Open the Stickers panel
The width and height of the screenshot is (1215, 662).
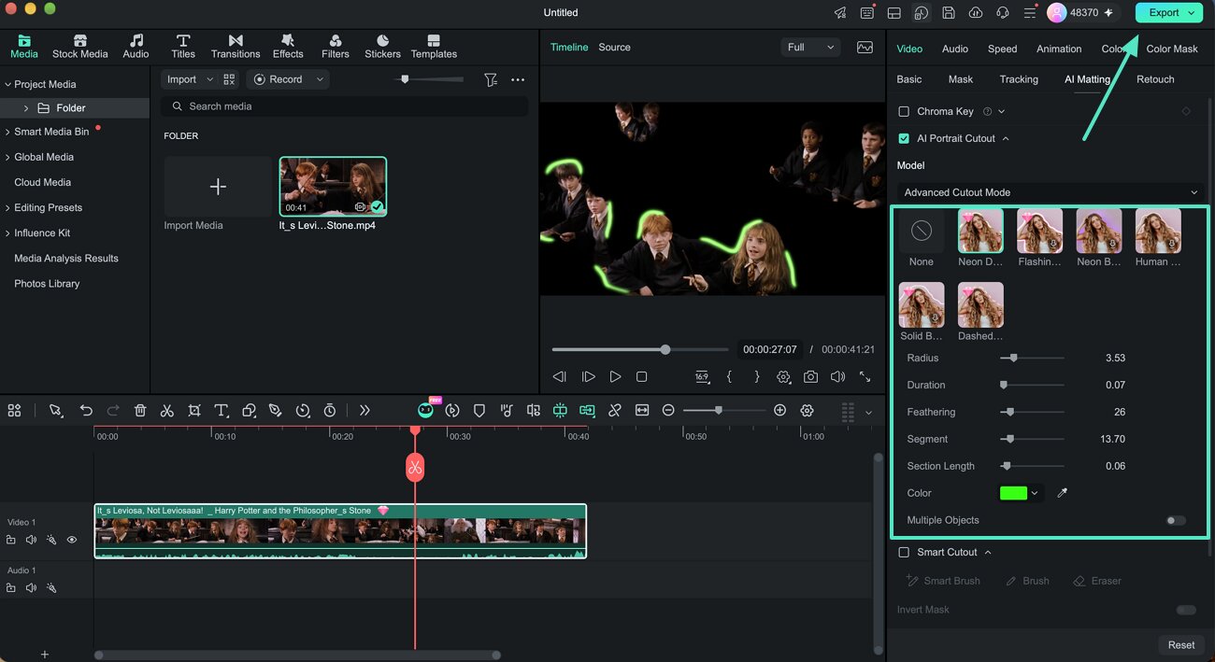(382, 47)
